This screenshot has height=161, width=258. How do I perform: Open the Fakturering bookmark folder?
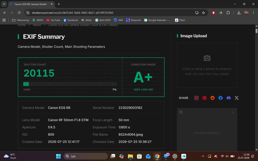point(21,20)
